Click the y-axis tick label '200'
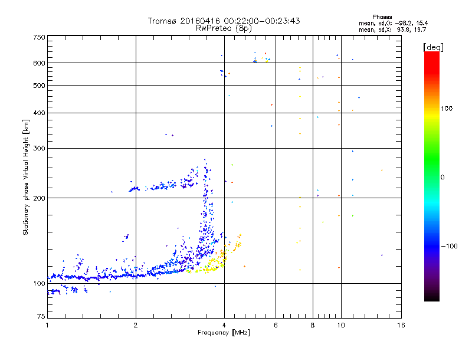This screenshot has height=354, width=472. 39,198
